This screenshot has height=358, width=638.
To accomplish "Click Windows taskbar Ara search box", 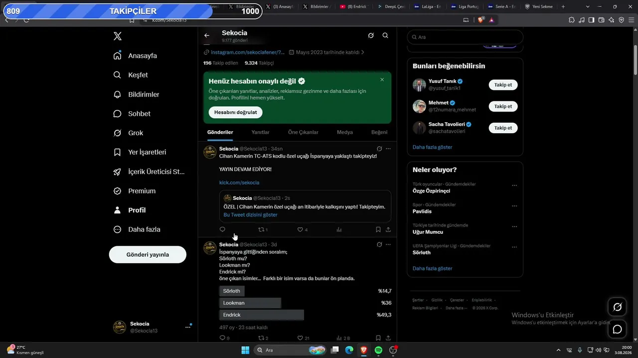I will [291, 350].
